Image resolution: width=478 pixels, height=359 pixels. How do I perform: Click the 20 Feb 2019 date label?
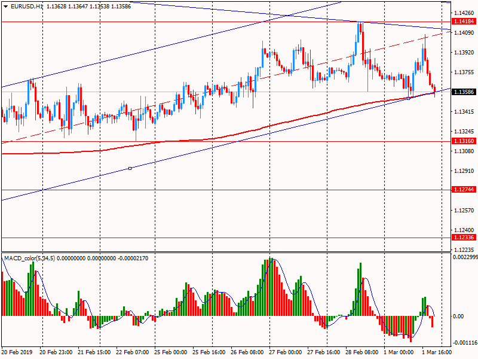[18, 352]
